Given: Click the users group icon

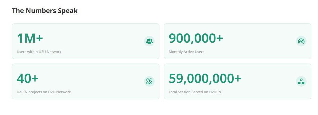Looking at the screenshot, I should [149, 41].
